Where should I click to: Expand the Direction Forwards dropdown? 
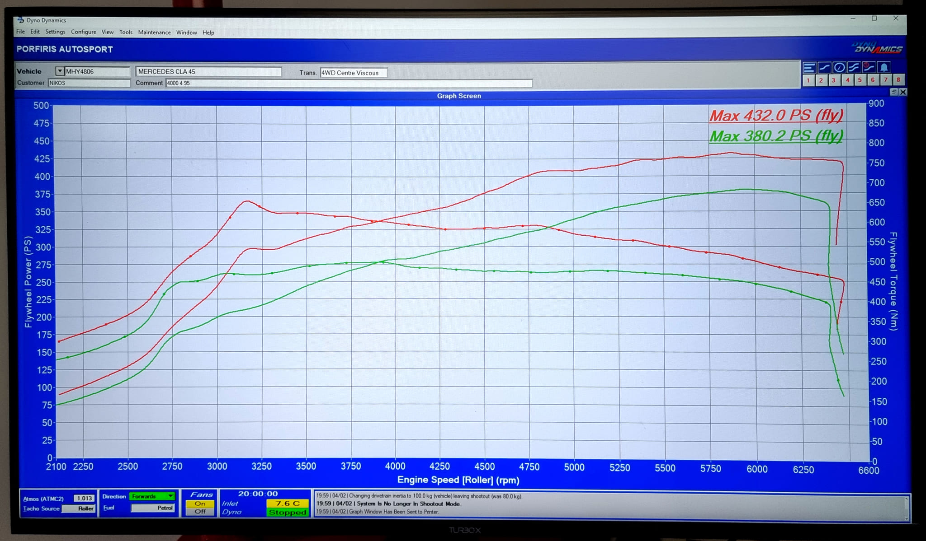tap(170, 496)
